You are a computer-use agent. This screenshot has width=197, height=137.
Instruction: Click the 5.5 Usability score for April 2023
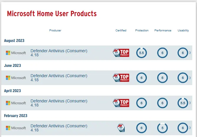point(183,103)
